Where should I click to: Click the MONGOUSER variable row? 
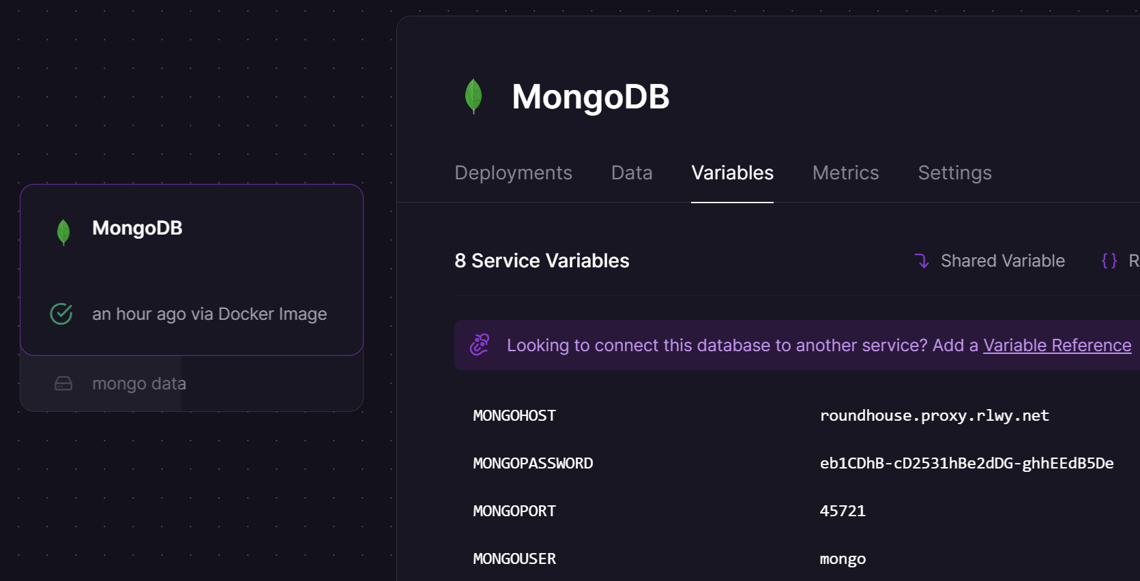pos(797,558)
